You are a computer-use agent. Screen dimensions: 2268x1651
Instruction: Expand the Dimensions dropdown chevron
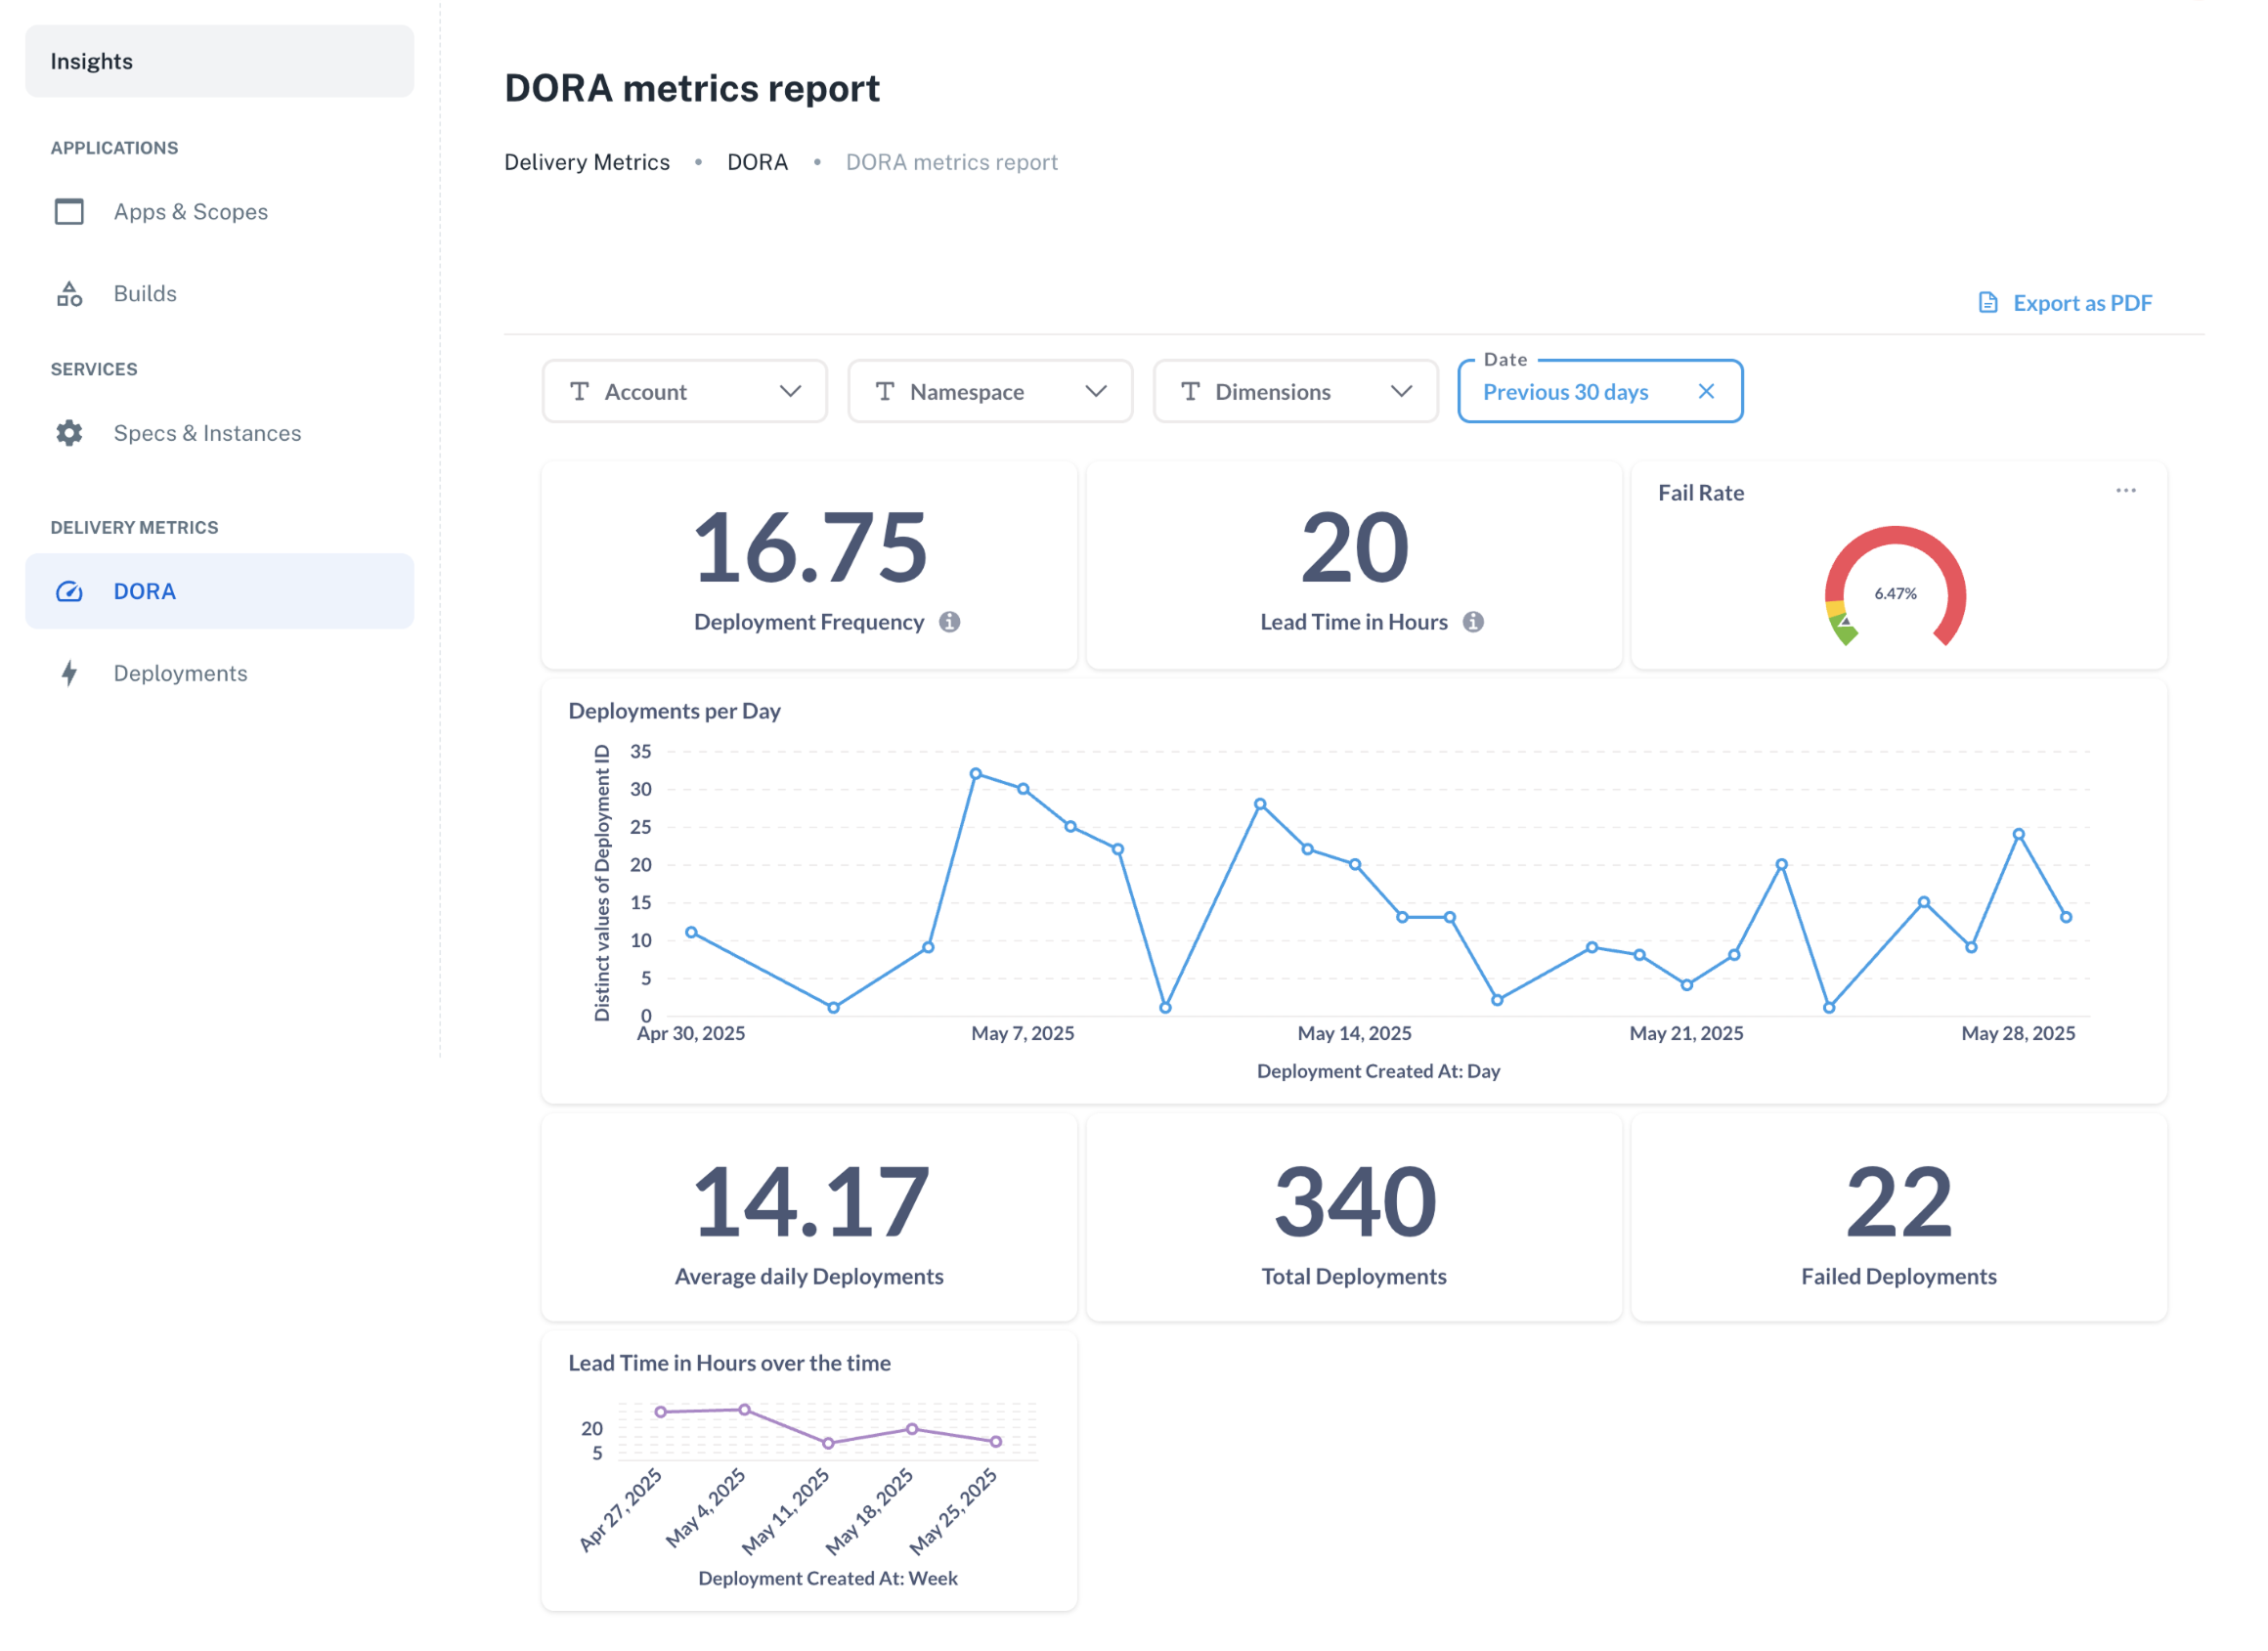(x=1402, y=391)
